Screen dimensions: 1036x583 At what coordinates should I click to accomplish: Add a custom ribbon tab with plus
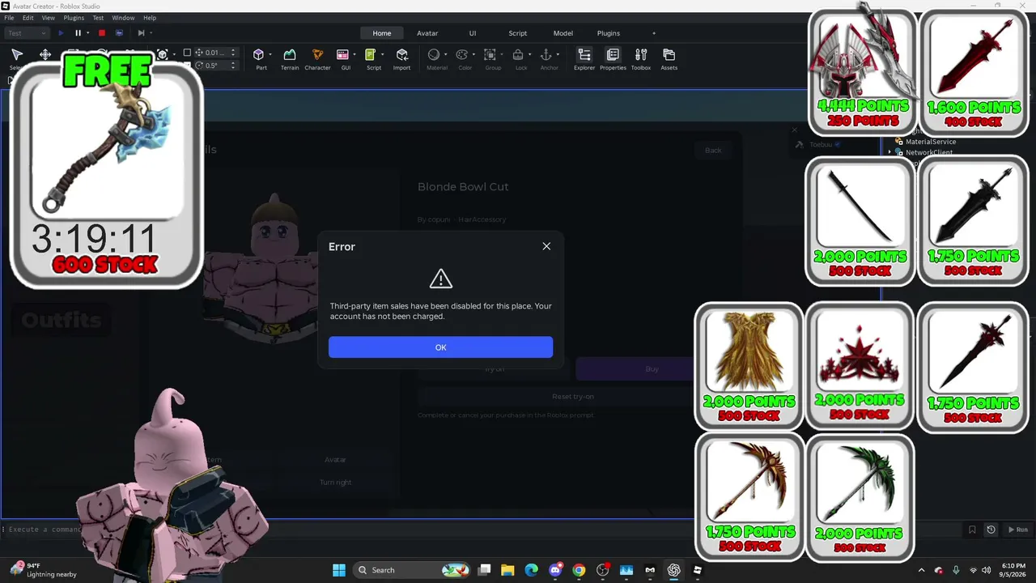(654, 33)
